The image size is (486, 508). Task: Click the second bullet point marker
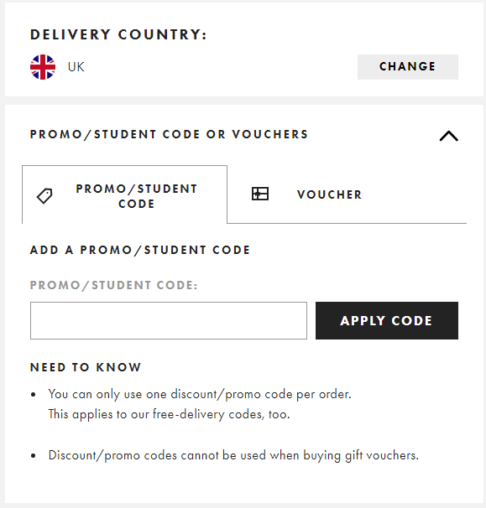(33, 456)
